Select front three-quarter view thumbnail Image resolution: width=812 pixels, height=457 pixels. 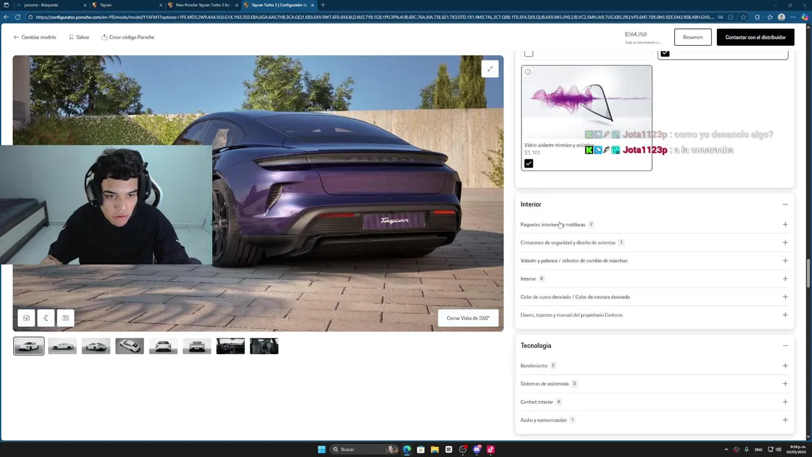[29, 346]
